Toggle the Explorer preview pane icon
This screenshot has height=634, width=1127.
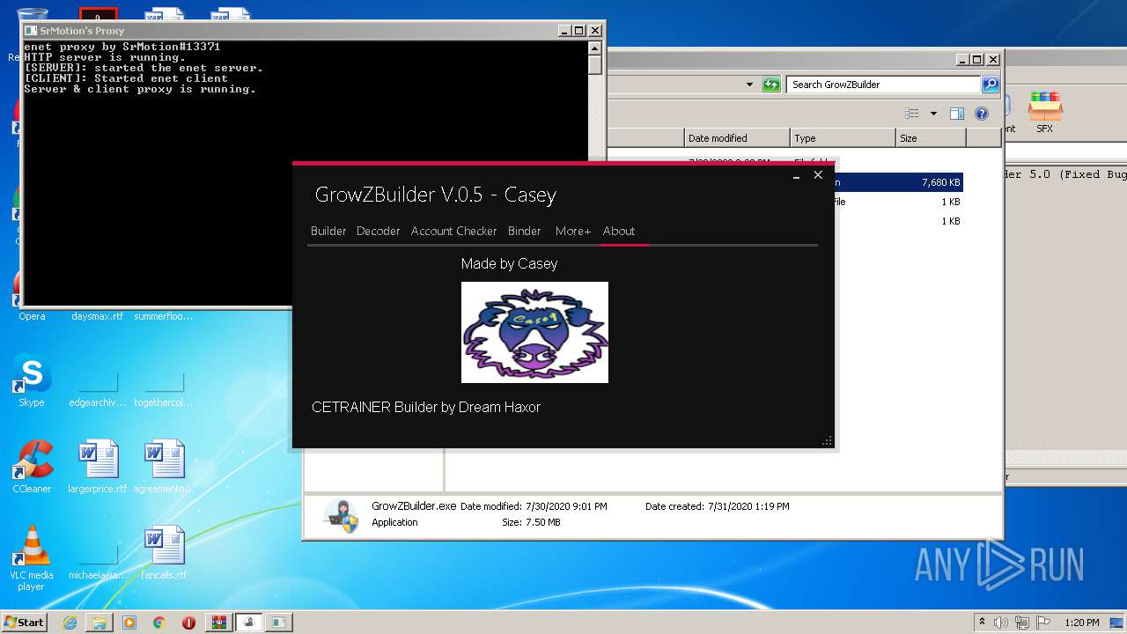click(957, 114)
